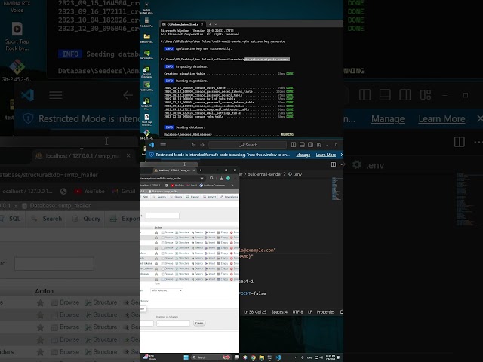Viewport: 483px width, 362px height.
Task: Toggle the VS Code bottom panel
Action: pos(302,145)
